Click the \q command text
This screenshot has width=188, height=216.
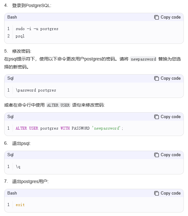click(x=18, y=167)
